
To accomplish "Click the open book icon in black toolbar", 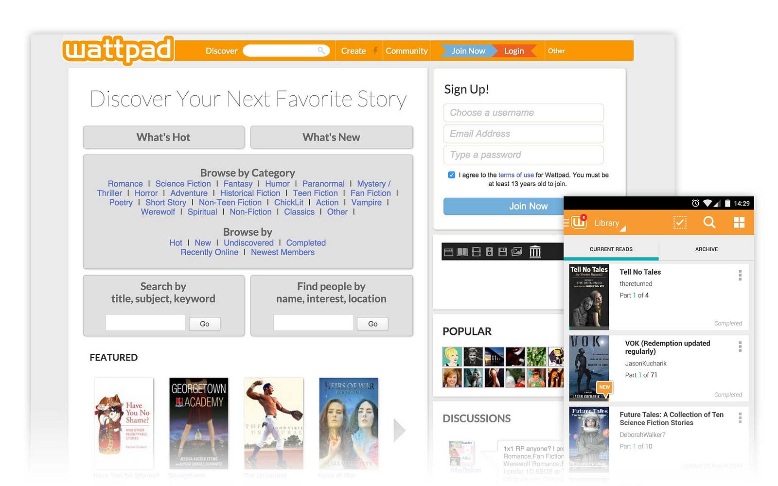I will 462,252.
